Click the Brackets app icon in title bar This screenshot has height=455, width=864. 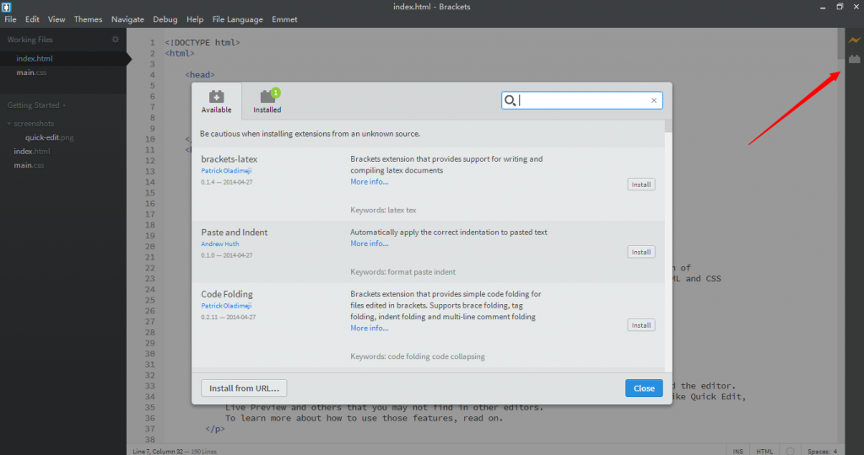(7, 7)
